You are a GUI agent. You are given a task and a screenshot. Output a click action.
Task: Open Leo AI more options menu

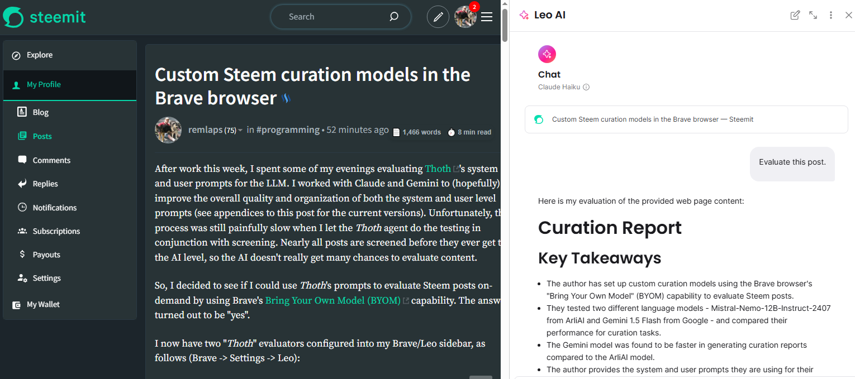tap(831, 16)
